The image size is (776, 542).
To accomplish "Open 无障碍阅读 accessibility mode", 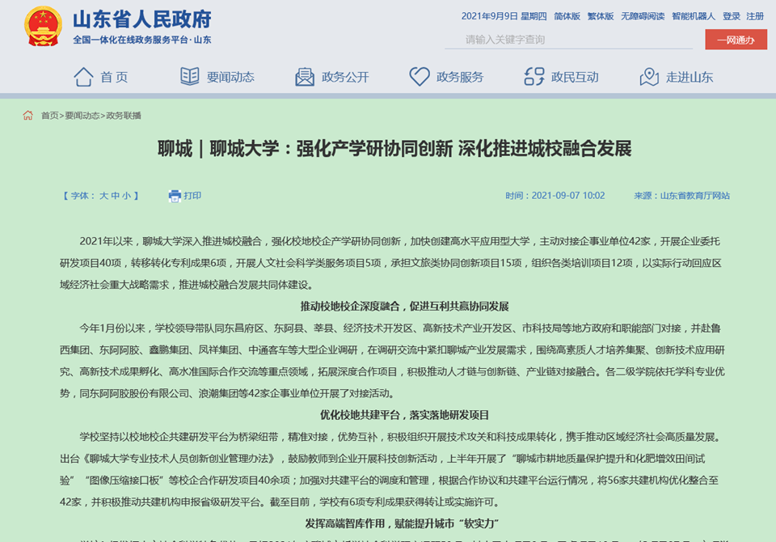I will pos(643,16).
